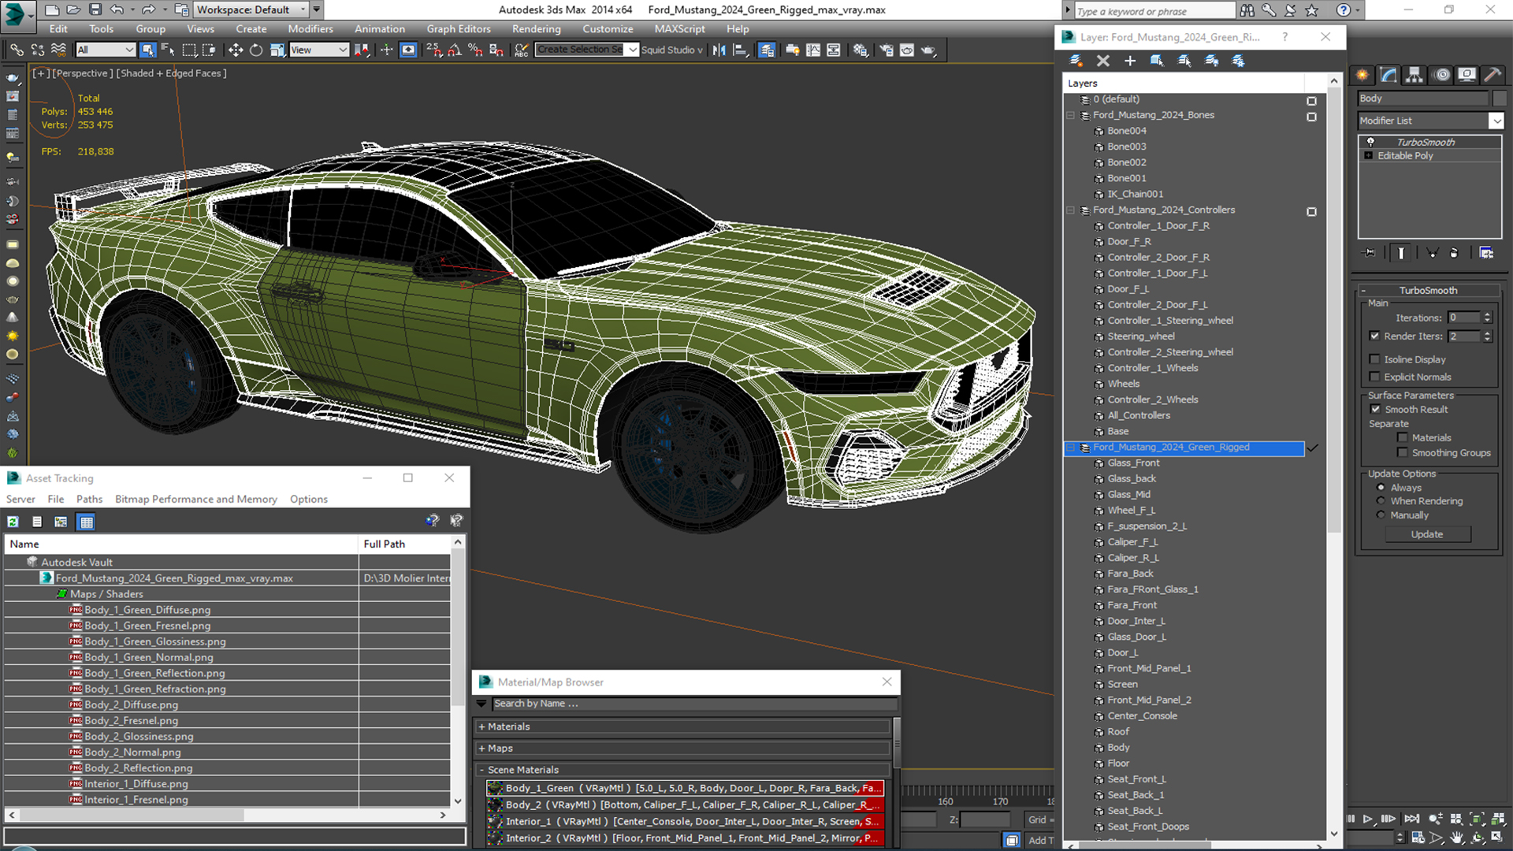Click the Rectangular Selection Region icon
Viewport: 1513px width, 851px height.
[x=189, y=50]
